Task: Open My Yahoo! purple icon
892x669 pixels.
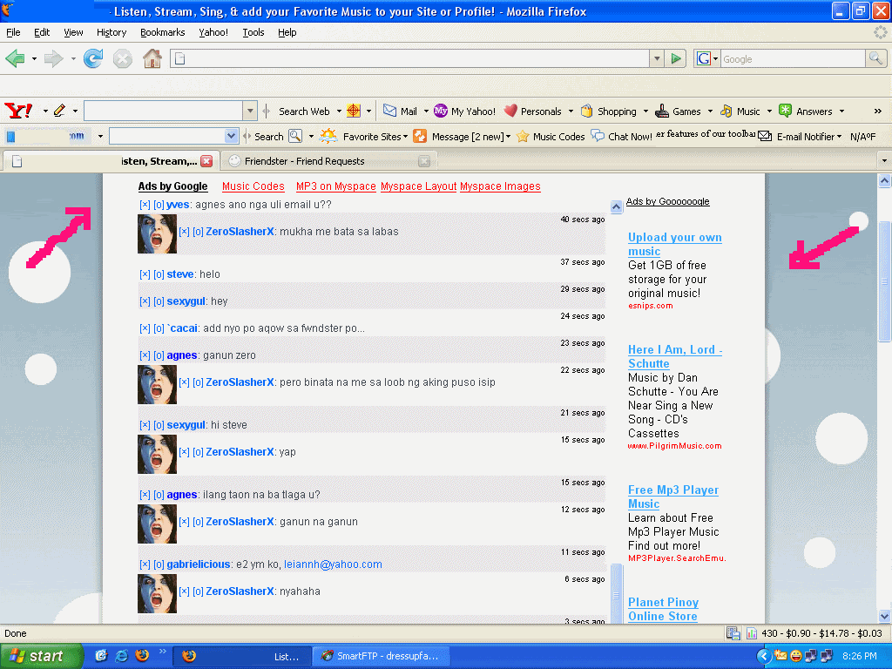Action: pyautogui.click(x=440, y=111)
